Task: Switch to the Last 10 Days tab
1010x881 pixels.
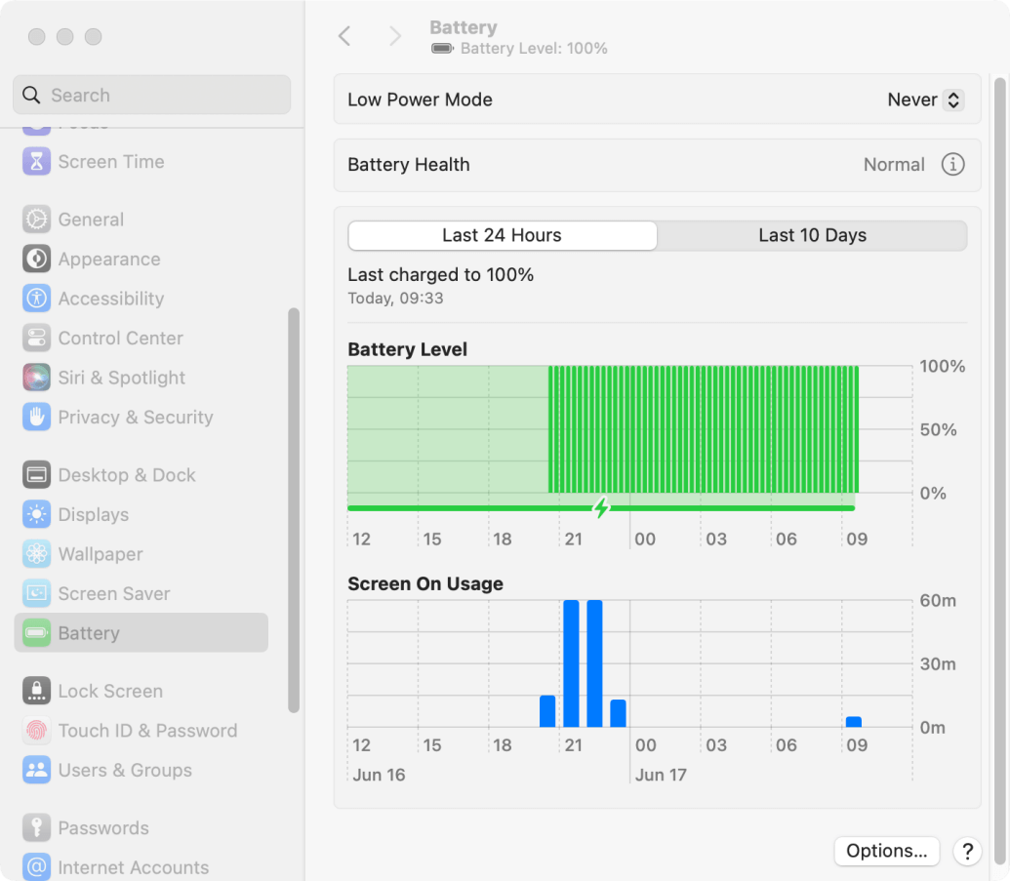Action: [x=812, y=235]
